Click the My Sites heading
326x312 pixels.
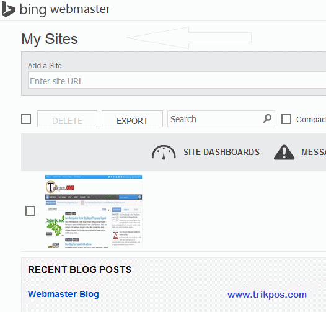pos(50,39)
